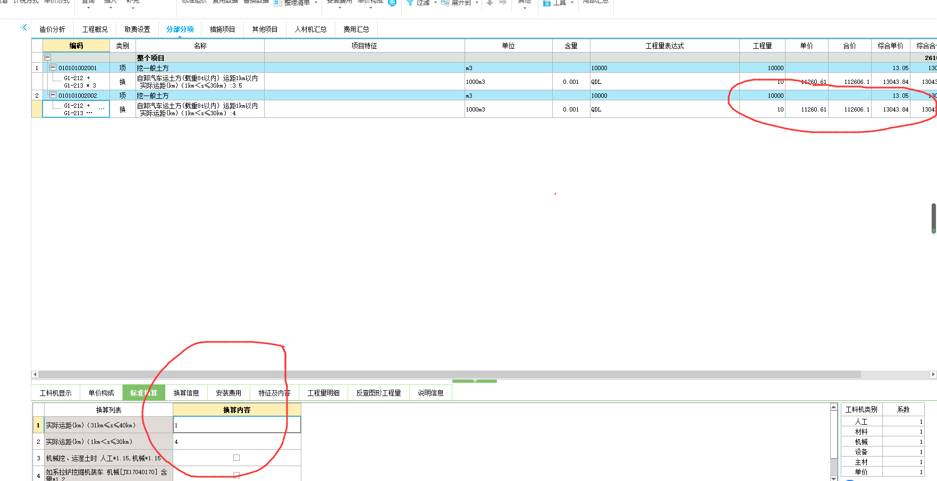The image size is (937, 481).
Task: Open the bottom 单价构成 tab
Action: tap(101, 393)
